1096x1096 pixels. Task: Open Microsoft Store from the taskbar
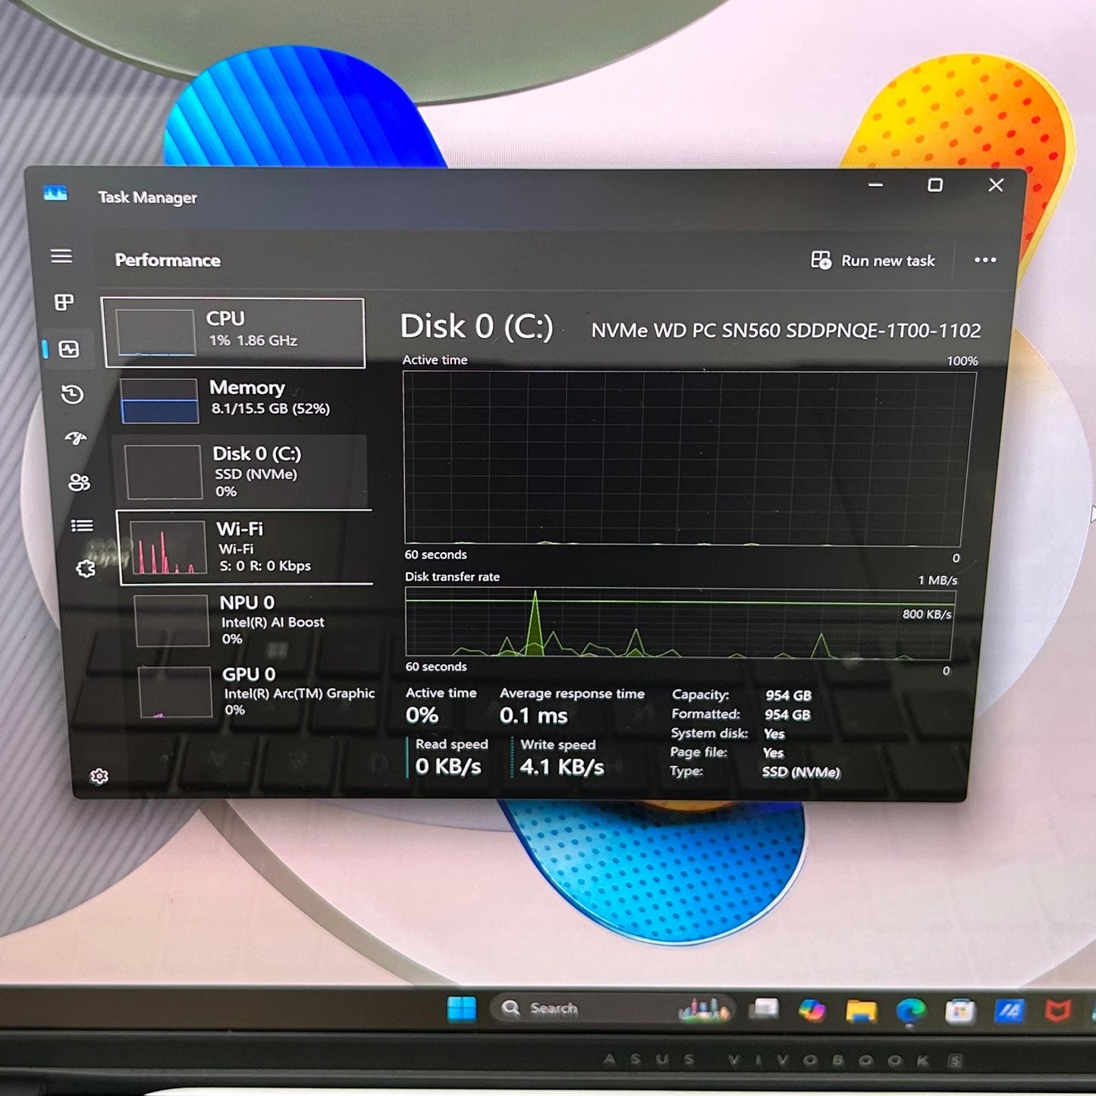(x=959, y=1011)
